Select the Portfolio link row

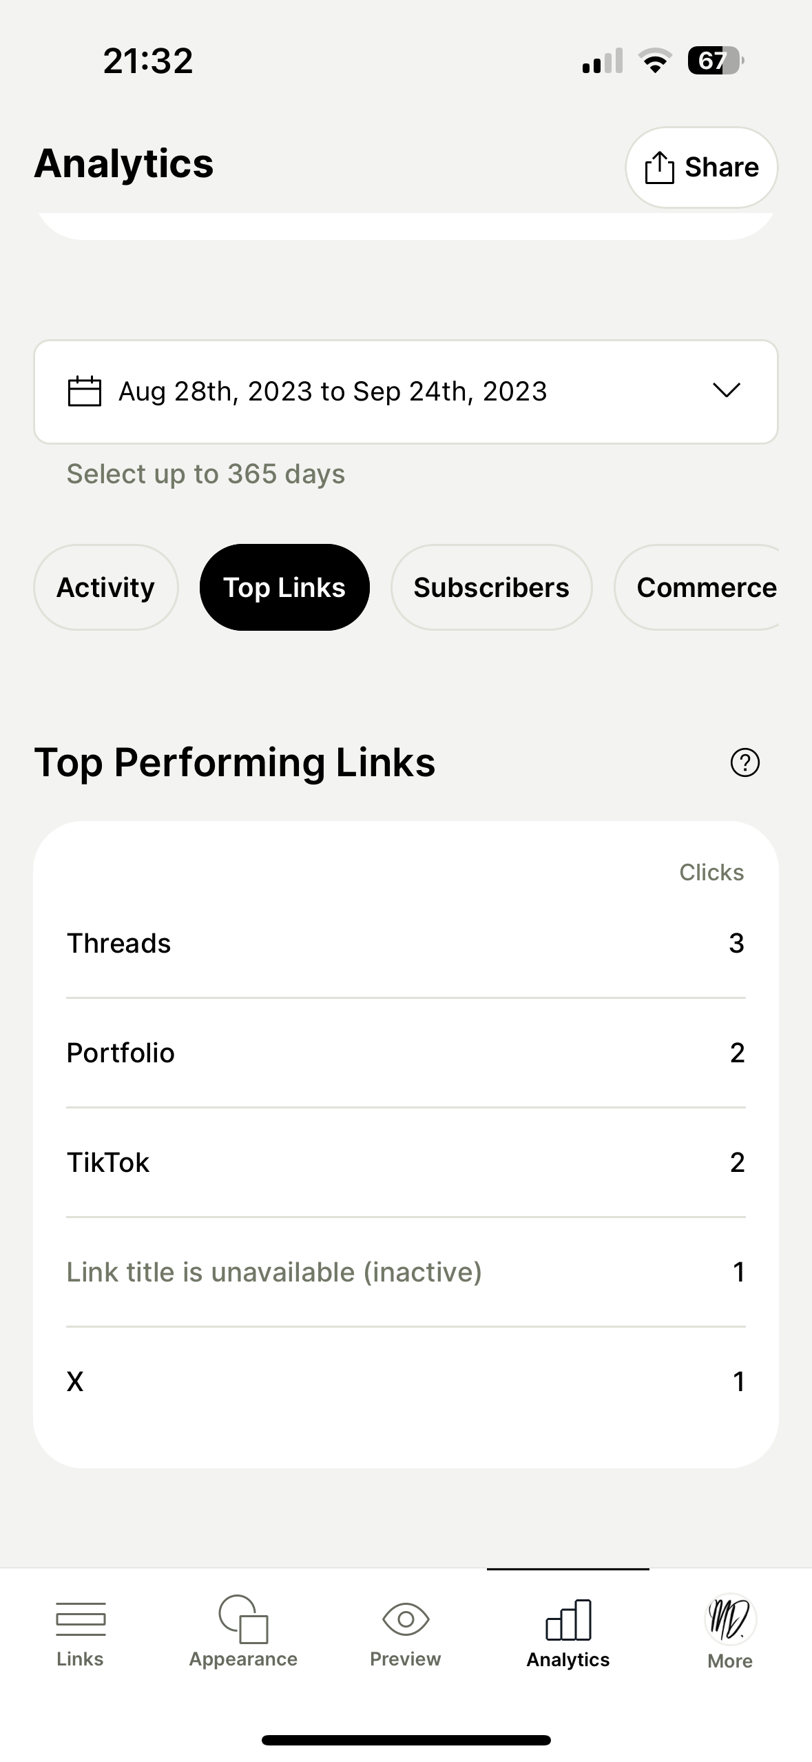[406, 1053]
